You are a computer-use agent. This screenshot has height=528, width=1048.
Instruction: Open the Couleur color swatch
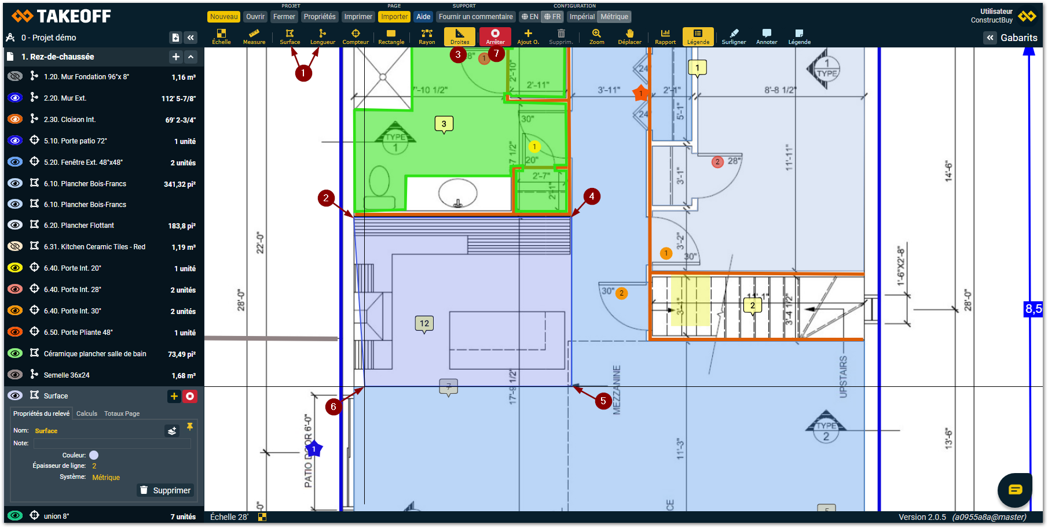point(94,455)
